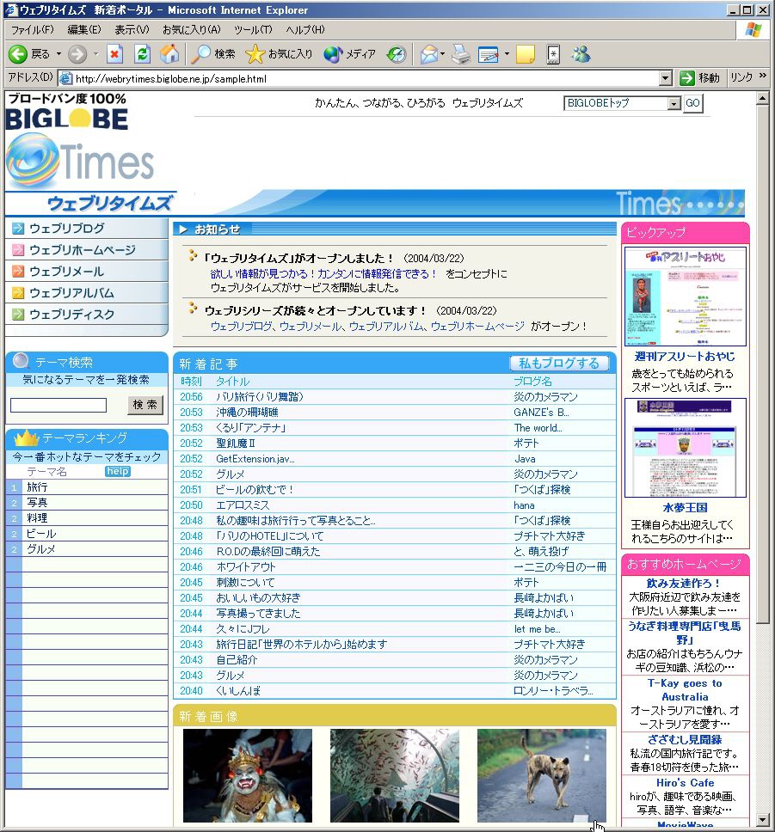
Task: Click the help button in theme ranking
Action: pos(117,471)
